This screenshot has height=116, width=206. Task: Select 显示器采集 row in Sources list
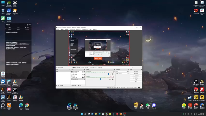point(78,79)
